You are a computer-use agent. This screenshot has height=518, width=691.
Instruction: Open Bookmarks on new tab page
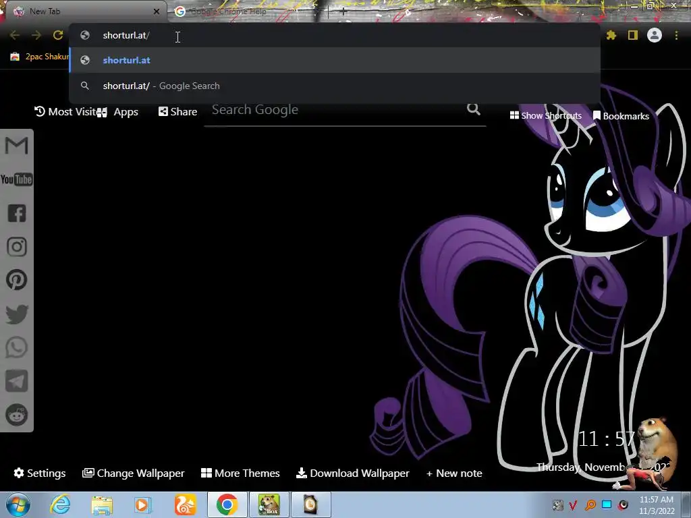(x=621, y=116)
